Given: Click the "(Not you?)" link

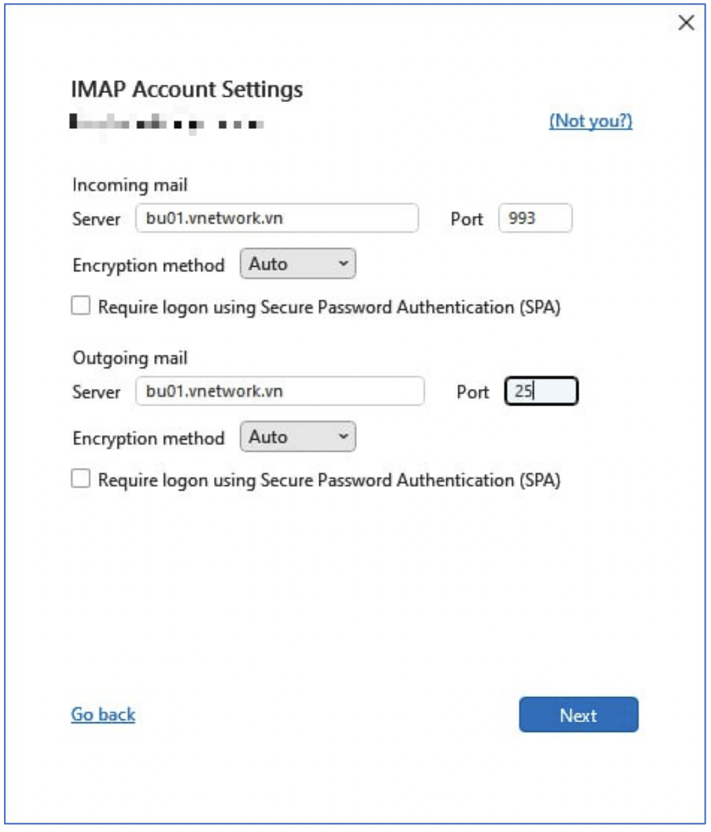Looking at the screenshot, I should point(591,121).
